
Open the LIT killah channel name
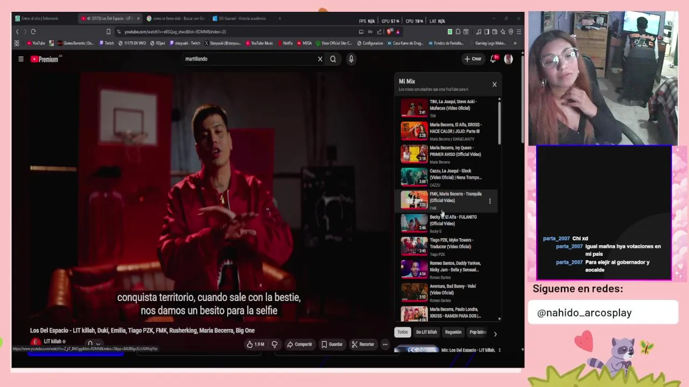click(x=53, y=341)
